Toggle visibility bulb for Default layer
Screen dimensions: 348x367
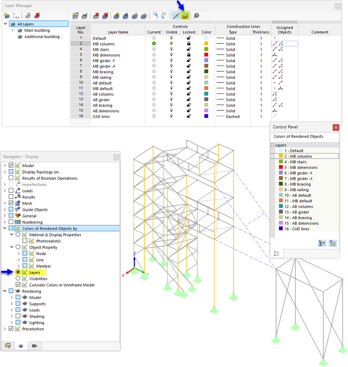pyautogui.click(x=171, y=38)
